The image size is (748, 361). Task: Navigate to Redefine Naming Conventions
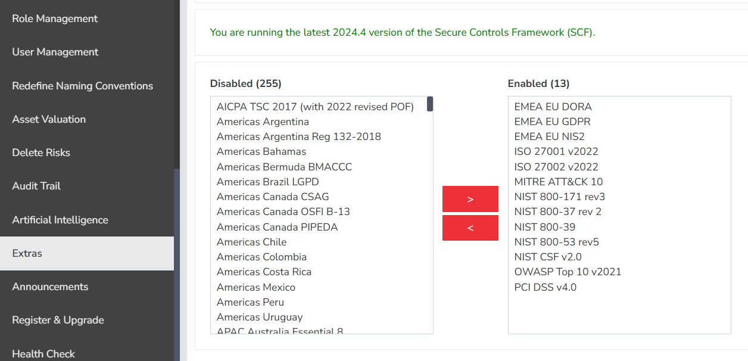click(82, 86)
